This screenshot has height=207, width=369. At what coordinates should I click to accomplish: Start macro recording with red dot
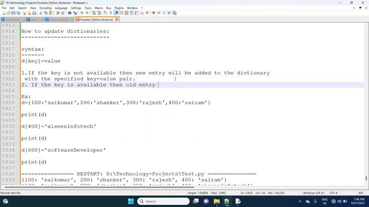click(x=153, y=13)
